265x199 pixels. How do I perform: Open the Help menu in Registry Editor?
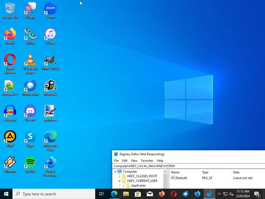(x=160, y=161)
